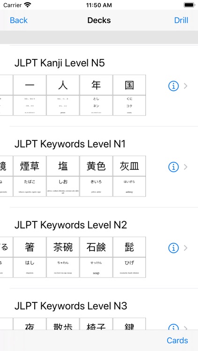Click the Wi-Fi status icon
Image resolution: width=198 pixels, height=351 pixels.
[x=28, y=5]
